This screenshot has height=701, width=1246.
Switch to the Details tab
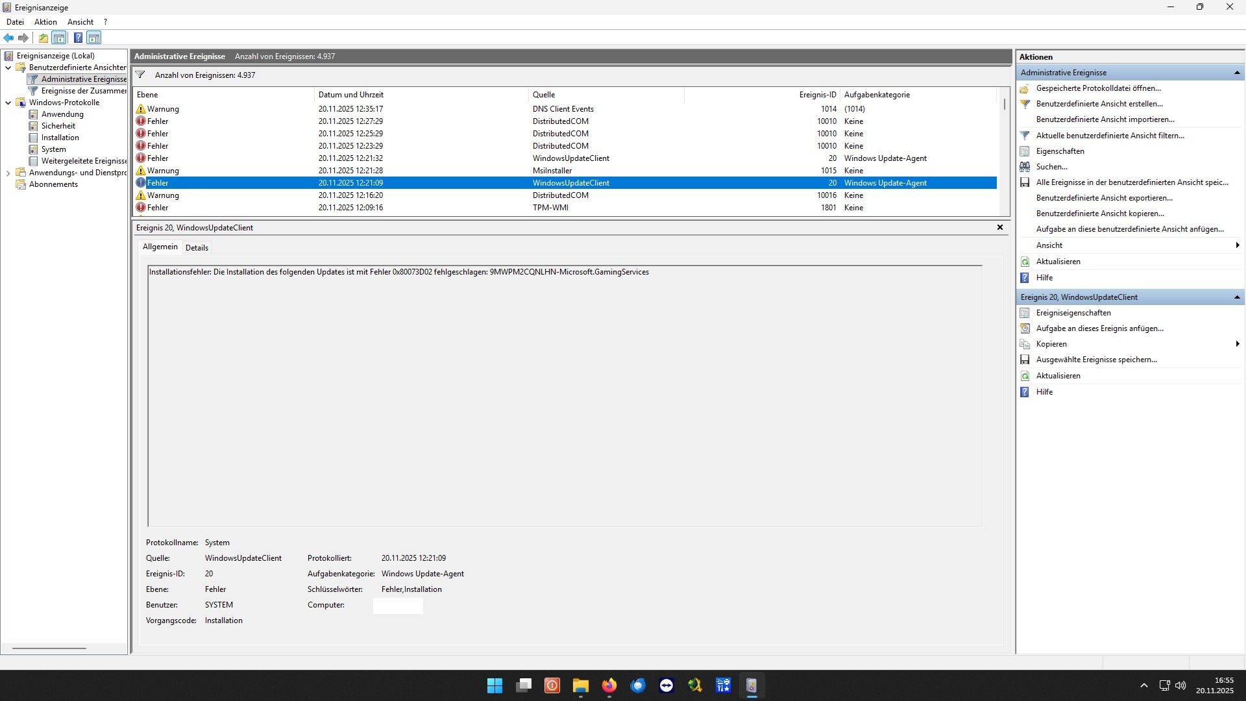point(197,247)
